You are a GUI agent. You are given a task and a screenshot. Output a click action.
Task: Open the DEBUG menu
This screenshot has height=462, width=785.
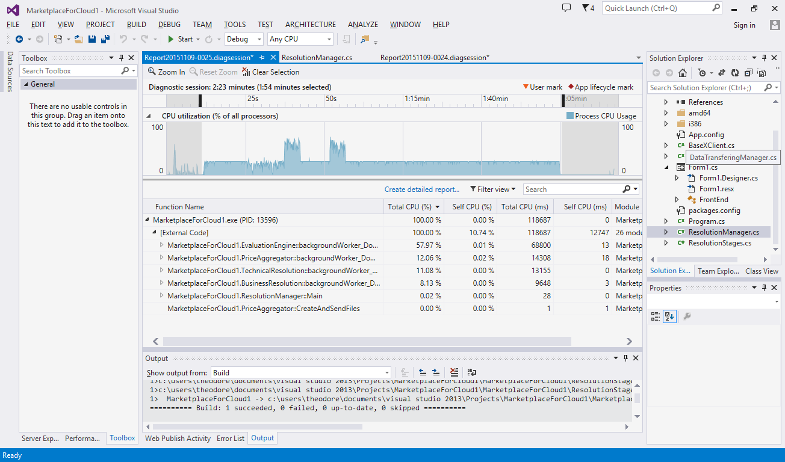coord(170,25)
